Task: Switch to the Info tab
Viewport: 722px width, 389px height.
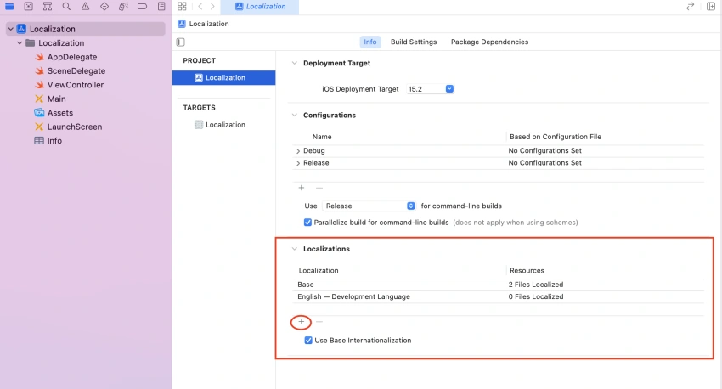Action: (x=370, y=42)
